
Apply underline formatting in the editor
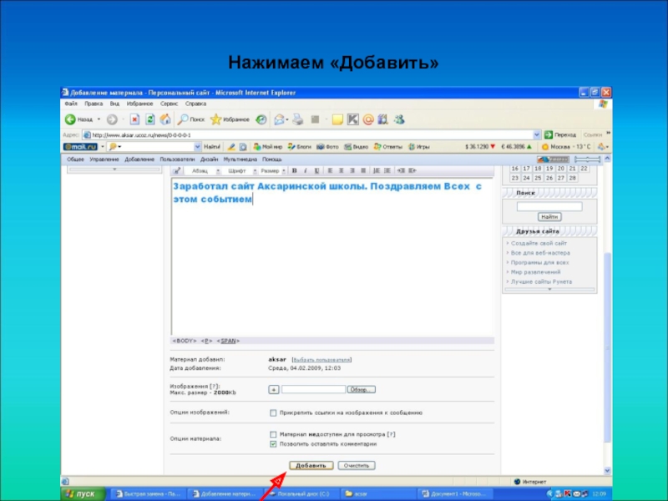(x=316, y=172)
